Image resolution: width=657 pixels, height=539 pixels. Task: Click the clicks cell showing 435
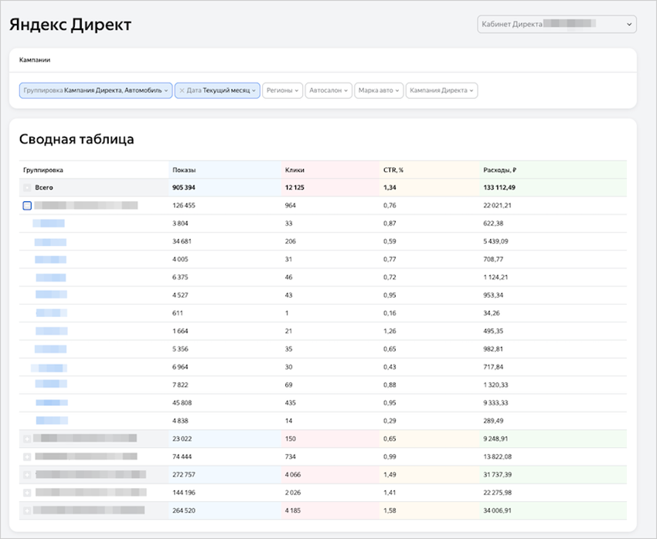[x=291, y=403]
